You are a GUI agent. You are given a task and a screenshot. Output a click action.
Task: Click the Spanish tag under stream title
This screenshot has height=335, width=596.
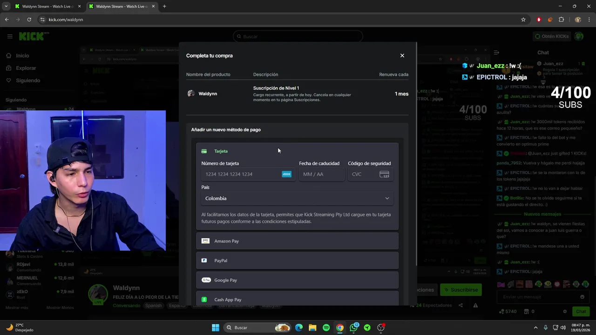pyautogui.click(x=153, y=306)
